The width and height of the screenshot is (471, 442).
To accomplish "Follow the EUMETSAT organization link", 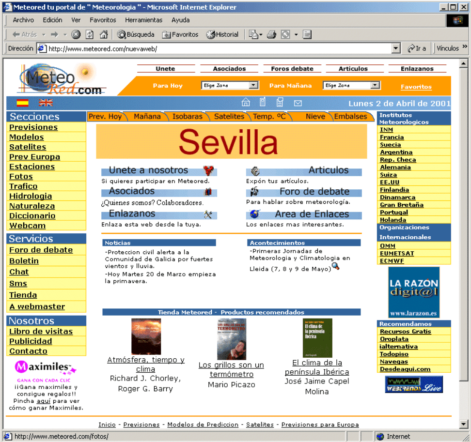I will pos(397,253).
